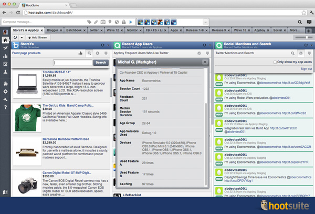Open profile picker dropdown arrow
315x214 pixels.
coord(205,22)
